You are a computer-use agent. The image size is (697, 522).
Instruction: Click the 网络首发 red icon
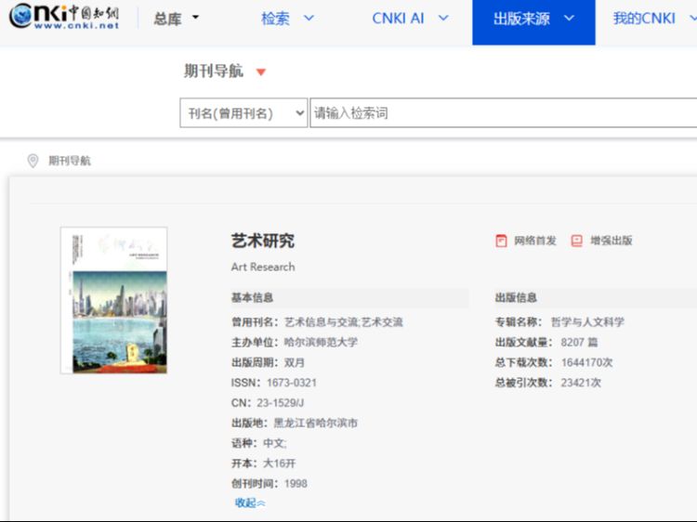pyautogui.click(x=501, y=241)
